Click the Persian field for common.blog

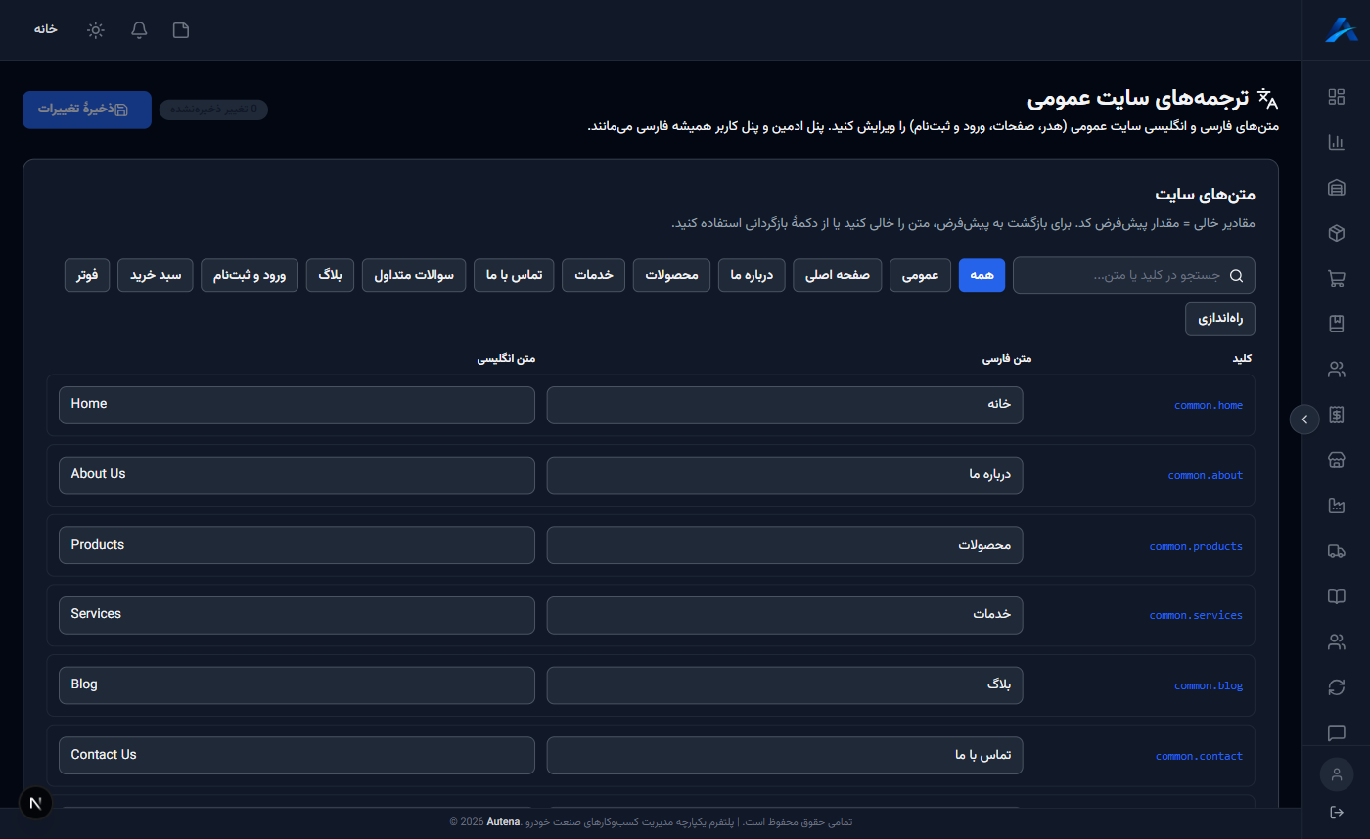pyautogui.click(x=785, y=685)
